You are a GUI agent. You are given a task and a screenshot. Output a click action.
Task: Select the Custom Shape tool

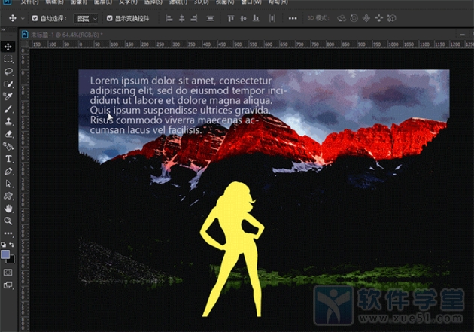coord(8,196)
